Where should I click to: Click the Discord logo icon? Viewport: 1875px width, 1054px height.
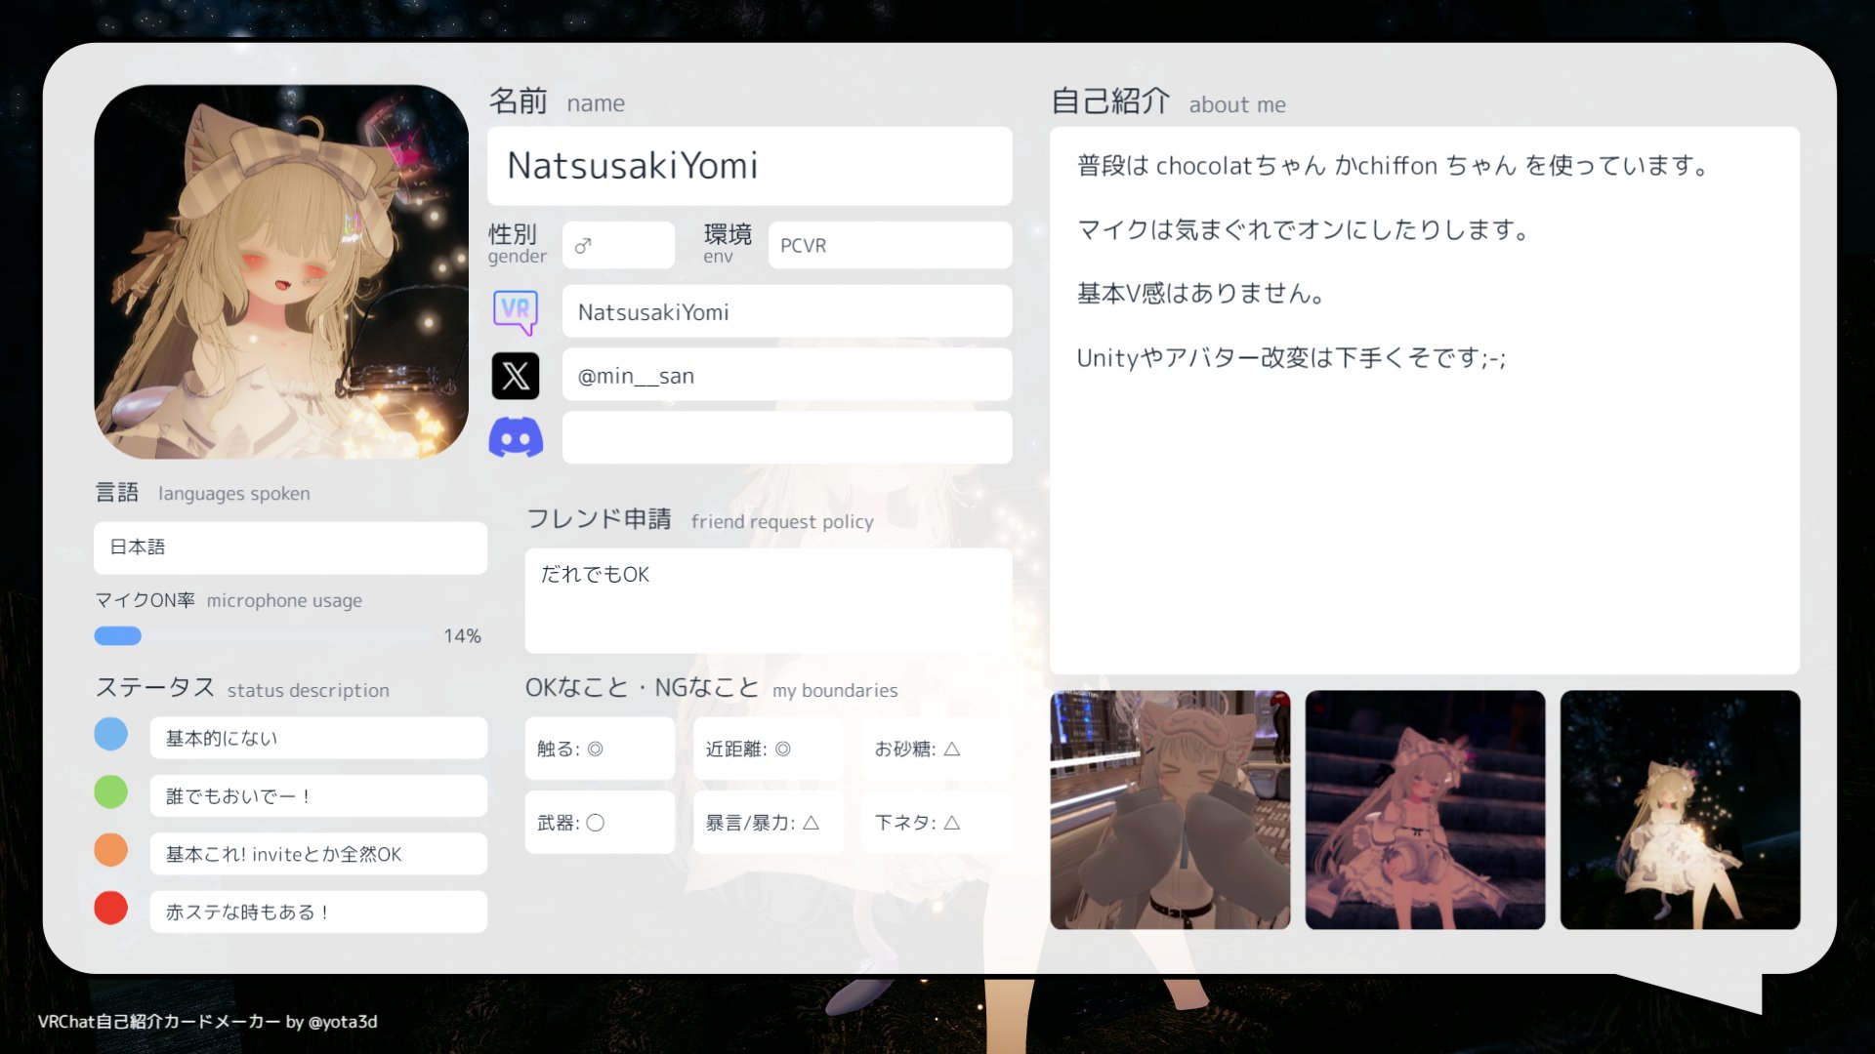pos(516,438)
